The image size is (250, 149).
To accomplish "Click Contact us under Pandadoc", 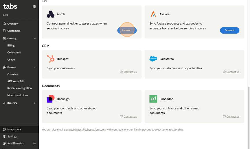I will [233, 117].
